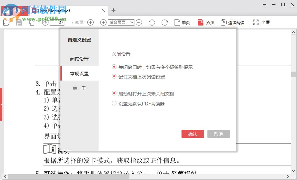The image size is (297, 180).
Task: Click vertical scrollbar up arrow
Action: 293,32
